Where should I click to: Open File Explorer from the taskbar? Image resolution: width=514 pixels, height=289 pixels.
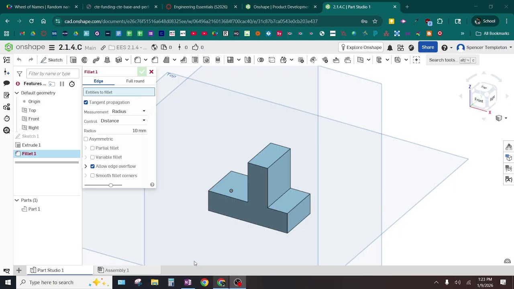point(155,282)
